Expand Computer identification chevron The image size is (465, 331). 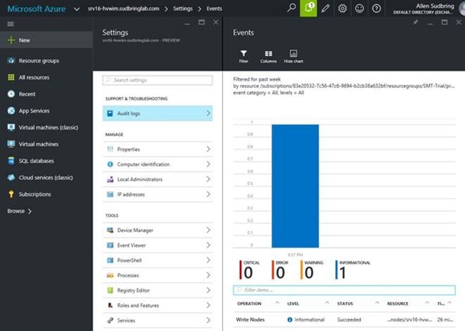208,164
